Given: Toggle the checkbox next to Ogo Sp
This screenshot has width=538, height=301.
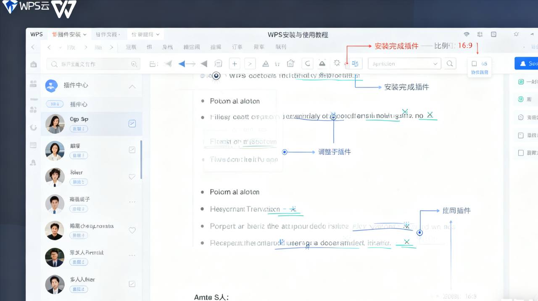Looking at the screenshot, I should (x=132, y=124).
